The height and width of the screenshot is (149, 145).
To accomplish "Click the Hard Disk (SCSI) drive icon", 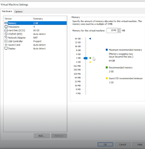I will coord(6,30).
